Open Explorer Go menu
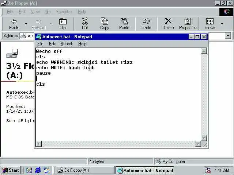234x175 pixels. coord(48,12)
